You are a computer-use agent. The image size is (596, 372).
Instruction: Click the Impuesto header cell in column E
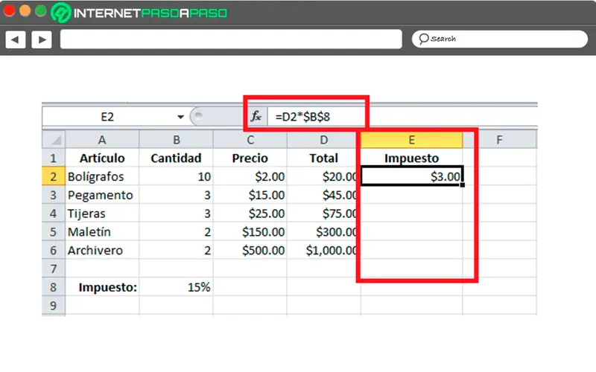412,158
